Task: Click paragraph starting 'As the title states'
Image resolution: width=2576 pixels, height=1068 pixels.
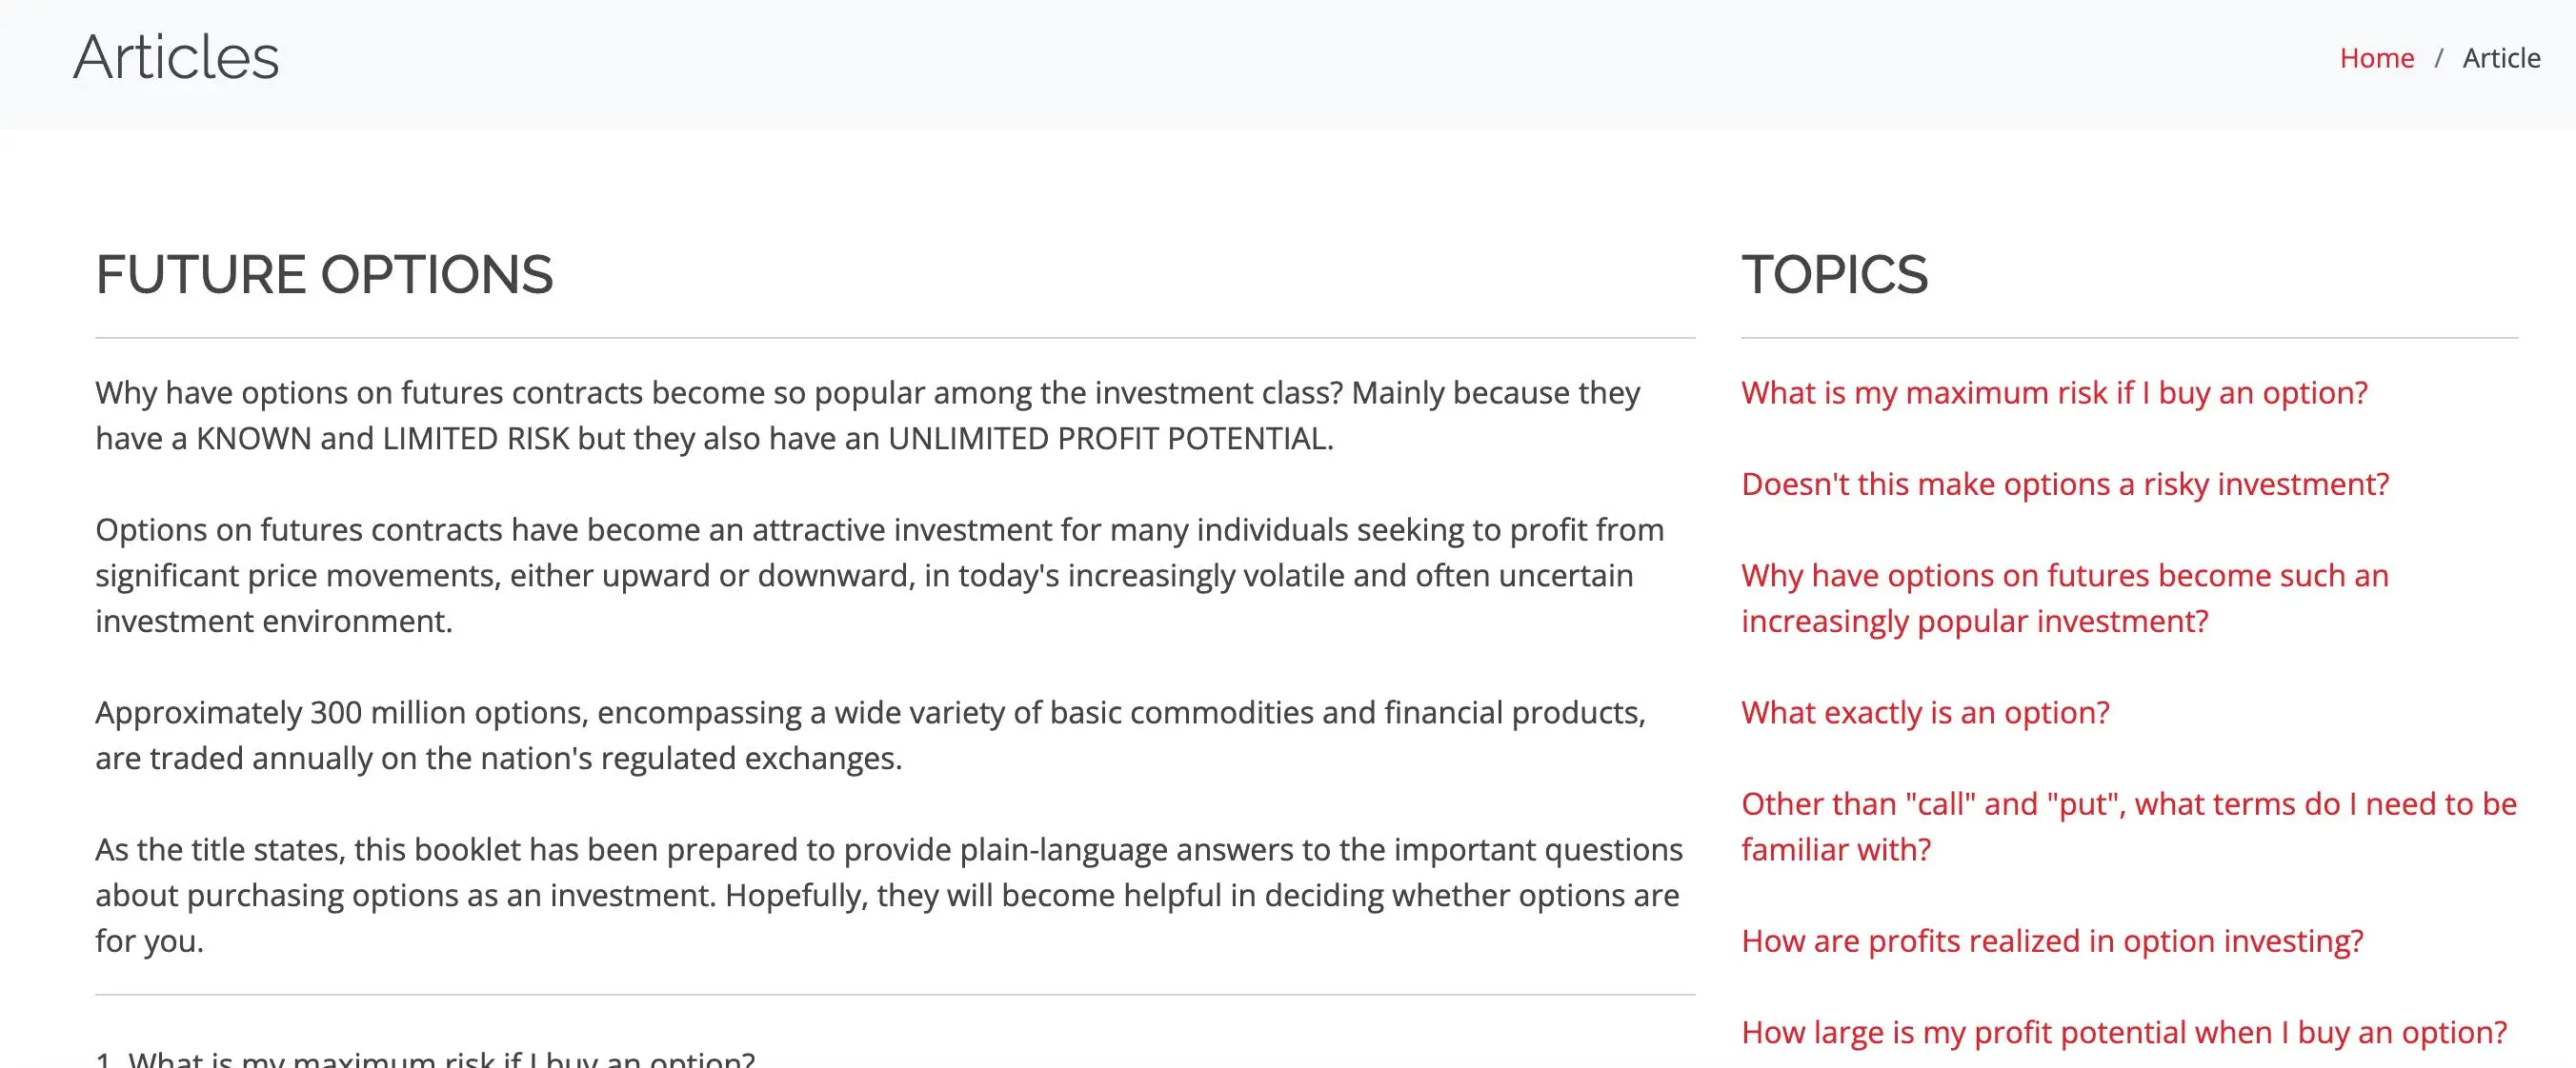Action: click(x=889, y=895)
